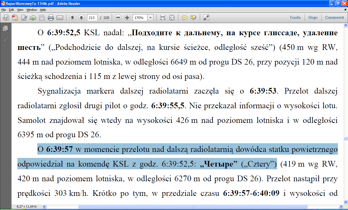
Task: Click the page size label 8,27 x 11,69 in
Action: pyautogui.click(x=27, y=206)
